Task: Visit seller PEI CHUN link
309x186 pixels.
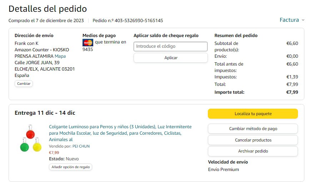Action: click(81, 146)
